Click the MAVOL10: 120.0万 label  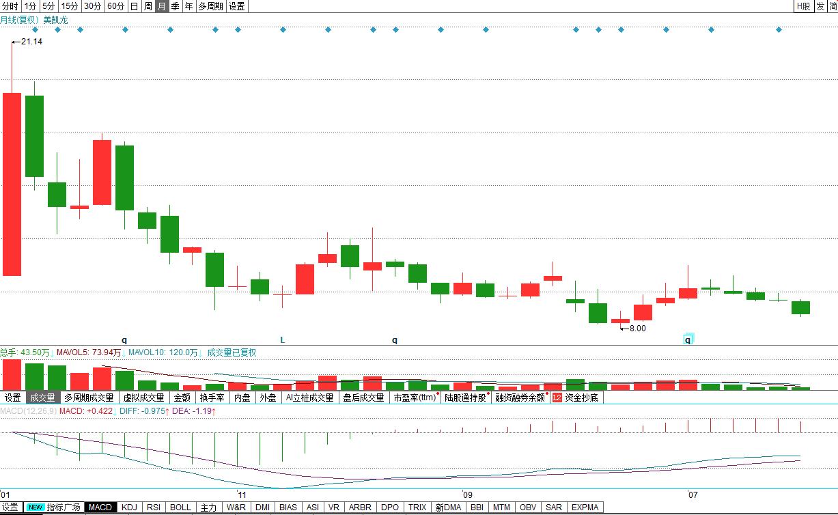point(163,353)
